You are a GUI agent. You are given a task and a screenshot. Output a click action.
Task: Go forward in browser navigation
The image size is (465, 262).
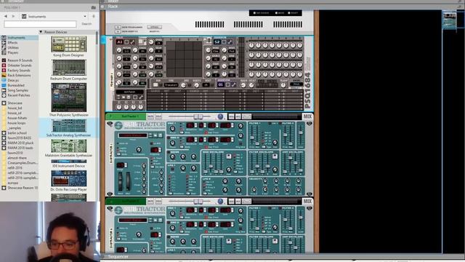tap(13, 16)
